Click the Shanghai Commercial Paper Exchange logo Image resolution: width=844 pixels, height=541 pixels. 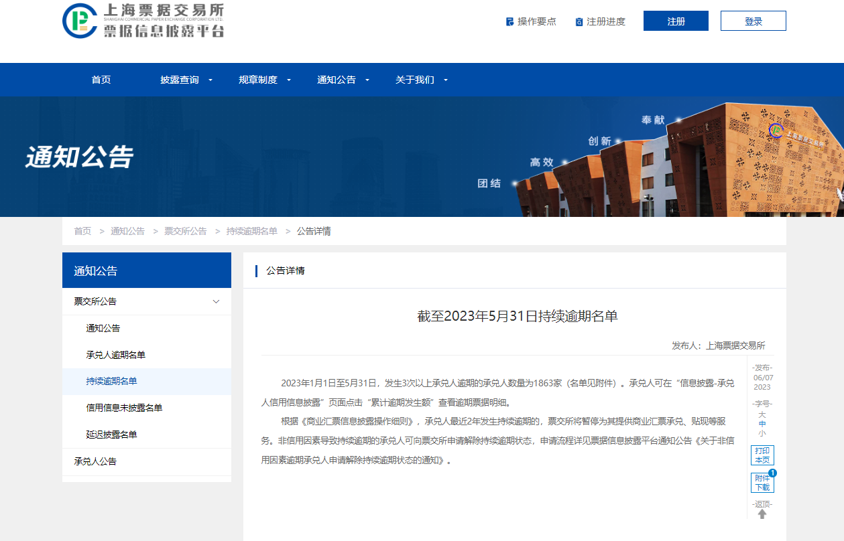click(x=143, y=20)
